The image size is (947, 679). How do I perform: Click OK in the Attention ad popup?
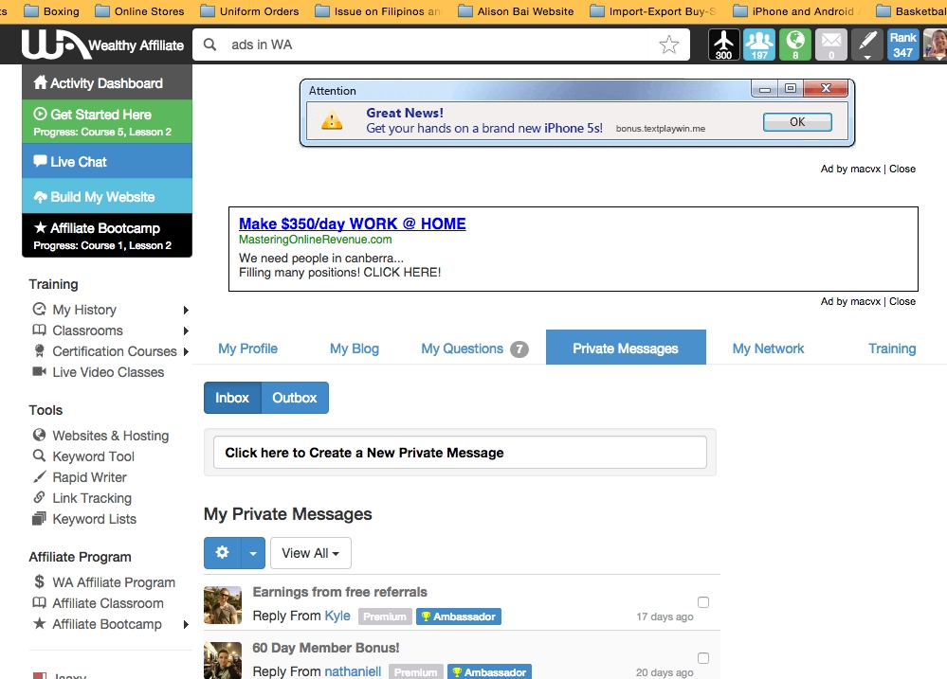[x=797, y=122]
